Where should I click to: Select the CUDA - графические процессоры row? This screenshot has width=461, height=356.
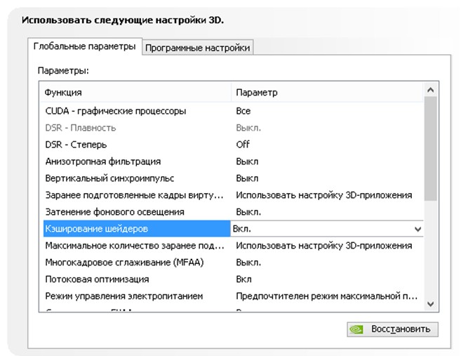pos(116,111)
